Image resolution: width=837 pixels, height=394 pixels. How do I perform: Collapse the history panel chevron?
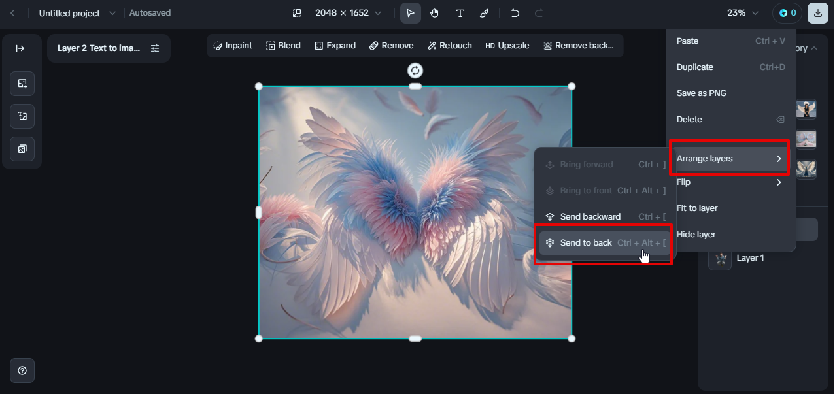click(x=813, y=48)
